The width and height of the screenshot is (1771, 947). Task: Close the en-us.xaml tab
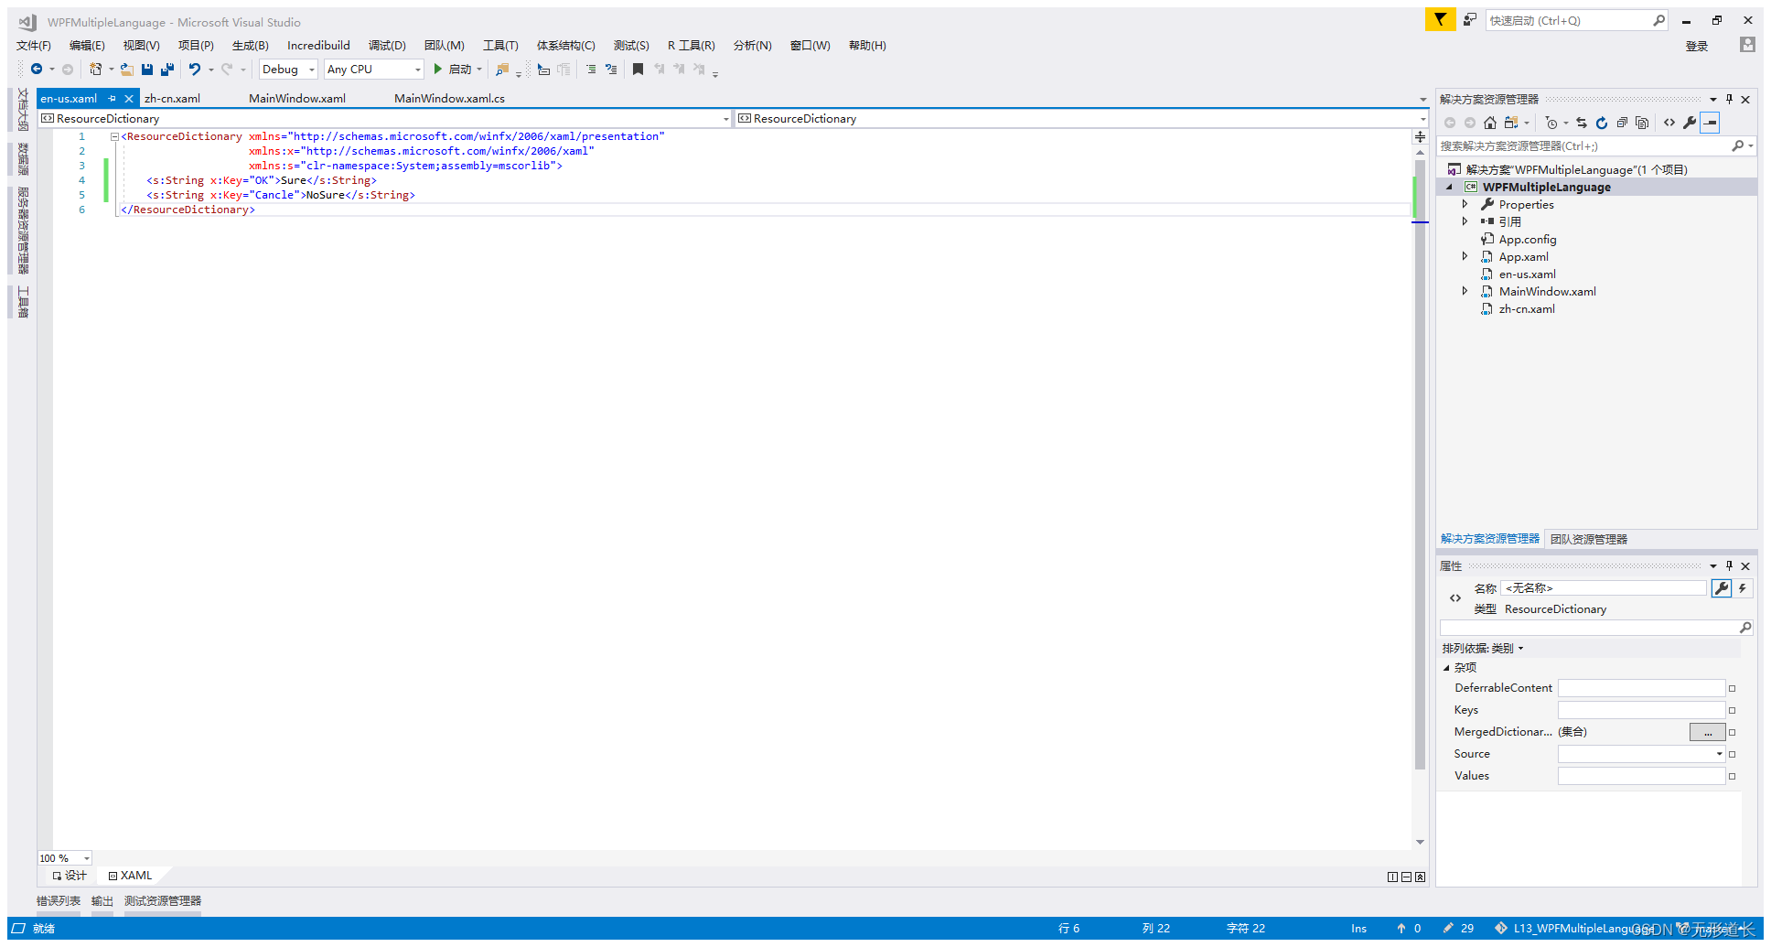129,98
